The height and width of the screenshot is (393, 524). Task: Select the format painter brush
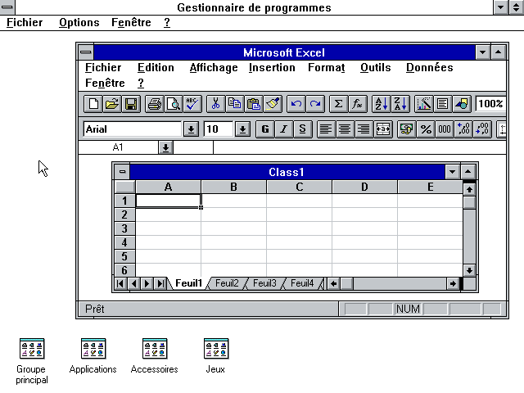[x=273, y=104]
